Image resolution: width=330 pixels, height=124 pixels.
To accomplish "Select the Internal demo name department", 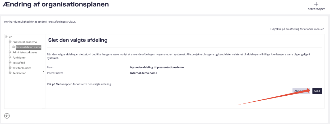I will click(29, 47).
